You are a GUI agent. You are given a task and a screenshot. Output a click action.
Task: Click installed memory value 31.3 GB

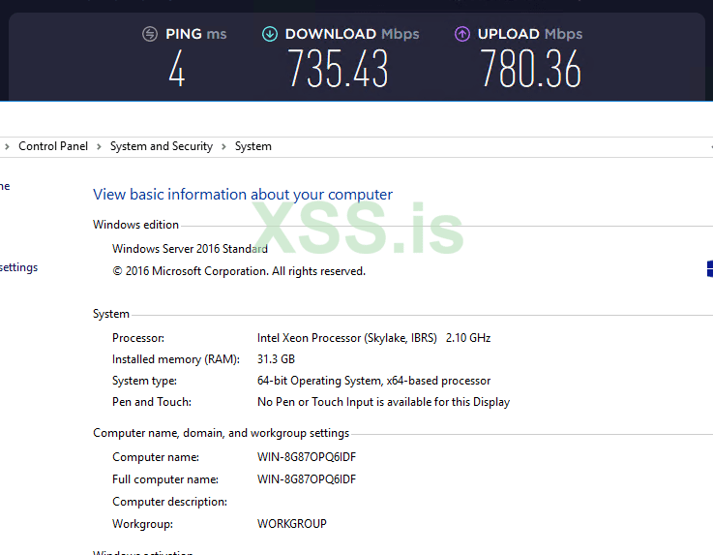276,359
